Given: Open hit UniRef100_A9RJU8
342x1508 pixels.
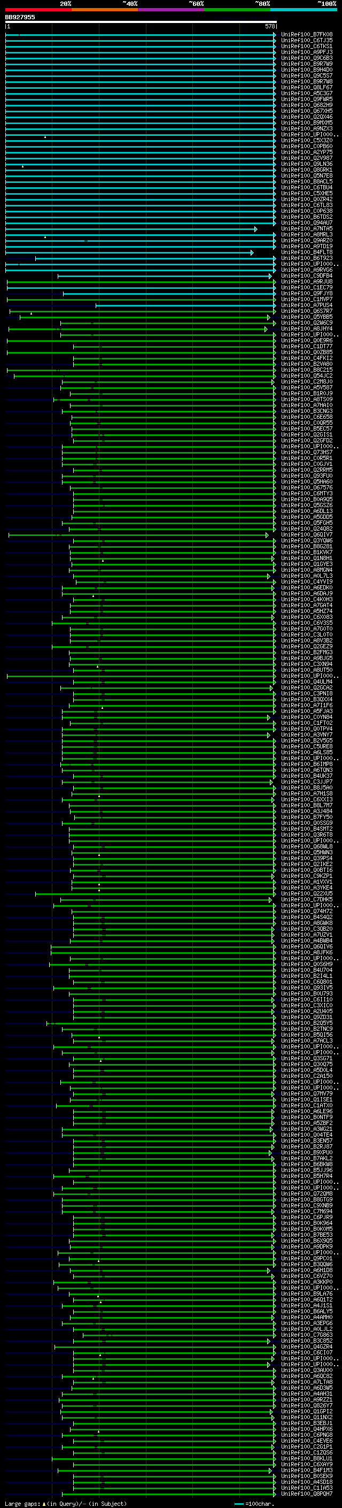Looking at the screenshot, I should (306, 281).
